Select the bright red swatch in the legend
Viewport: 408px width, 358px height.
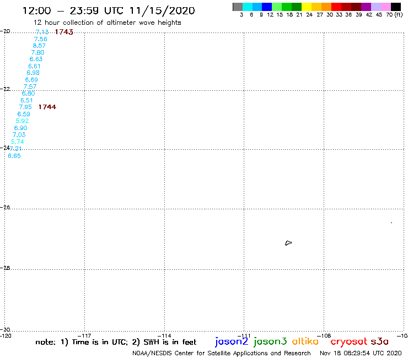(x=336, y=7)
